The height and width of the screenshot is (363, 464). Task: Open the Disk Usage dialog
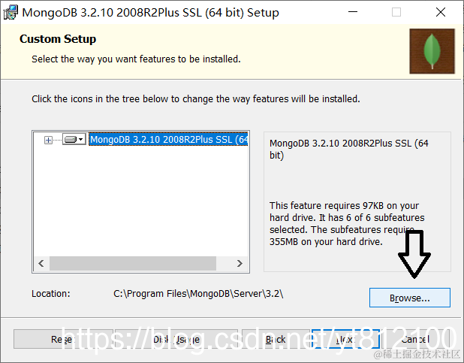click(176, 339)
